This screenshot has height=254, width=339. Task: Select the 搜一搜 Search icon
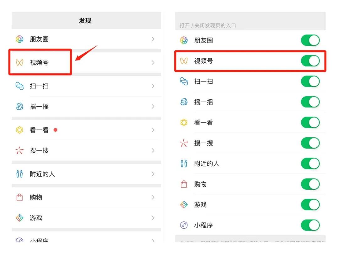pyautogui.click(x=19, y=150)
